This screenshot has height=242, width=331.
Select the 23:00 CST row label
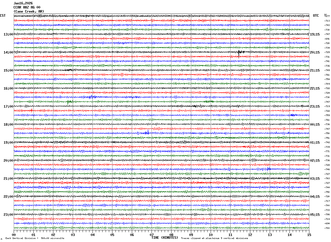8,215
